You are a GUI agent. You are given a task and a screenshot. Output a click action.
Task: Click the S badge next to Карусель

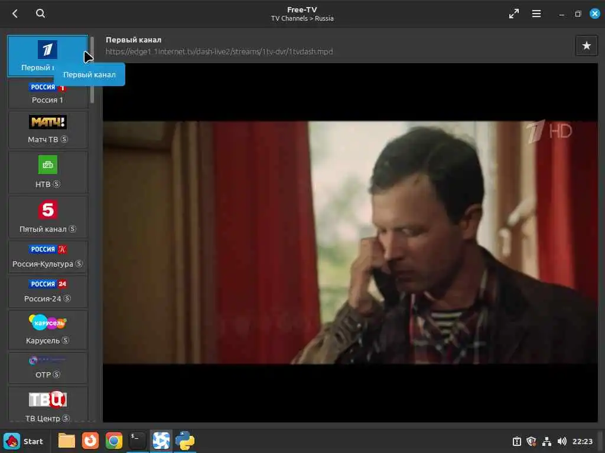click(x=66, y=340)
